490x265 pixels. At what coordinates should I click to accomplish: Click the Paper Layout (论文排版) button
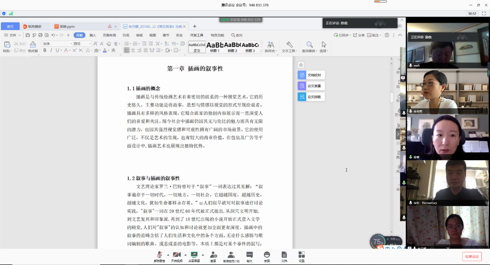[x=311, y=97]
